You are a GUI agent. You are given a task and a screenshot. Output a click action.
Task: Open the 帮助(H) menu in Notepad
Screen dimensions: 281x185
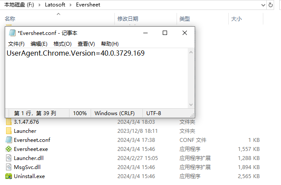click(110, 44)
